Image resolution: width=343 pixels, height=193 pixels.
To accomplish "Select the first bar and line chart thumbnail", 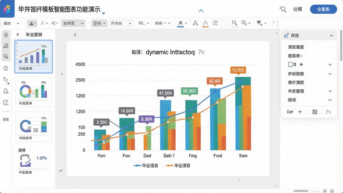I will [x=33, y=56].
